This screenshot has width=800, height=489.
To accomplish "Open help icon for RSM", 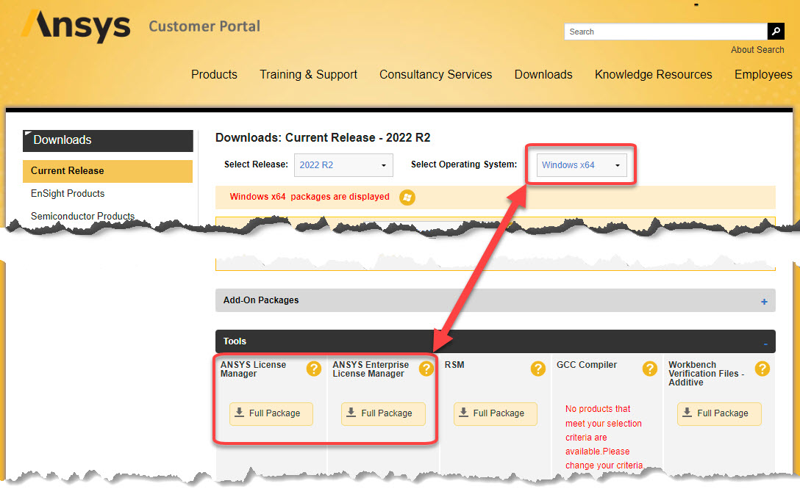I will [537, 369].
